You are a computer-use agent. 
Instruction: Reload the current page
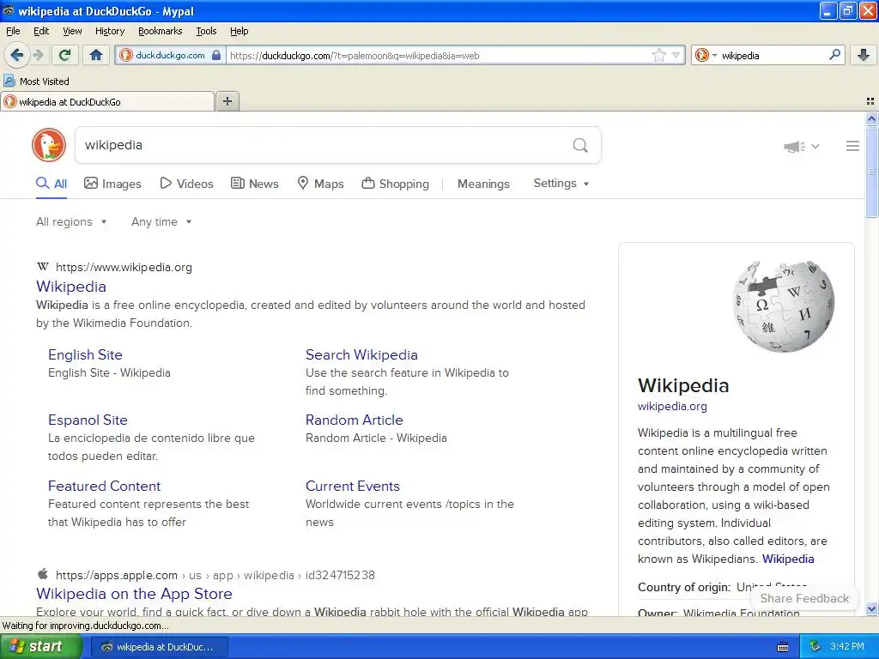tap(64, 55)
